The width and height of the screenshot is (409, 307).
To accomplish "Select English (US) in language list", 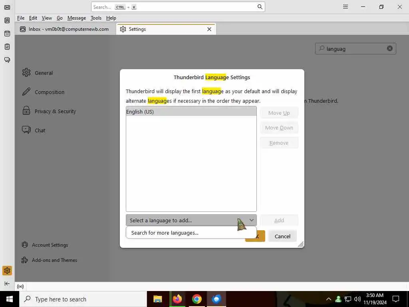I will (x=191, y=112).
